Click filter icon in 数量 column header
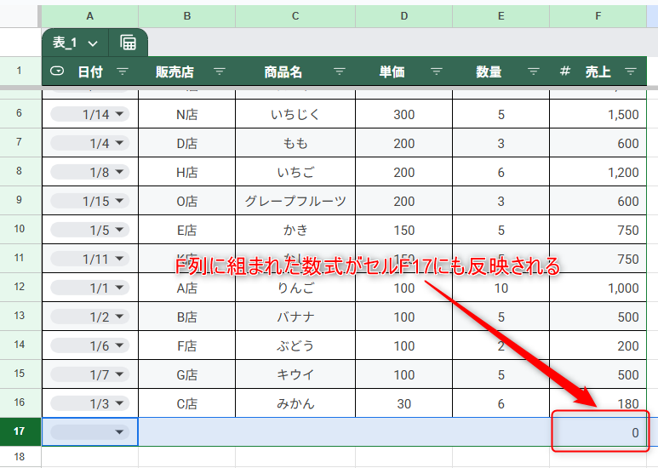Image resolution: width=658 pixels, height=468 pixels. coord(534,72)
